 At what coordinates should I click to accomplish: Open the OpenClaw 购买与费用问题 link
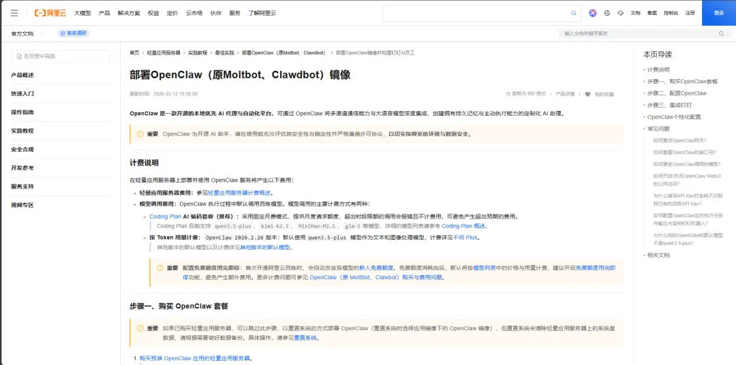tap(375, 277)
